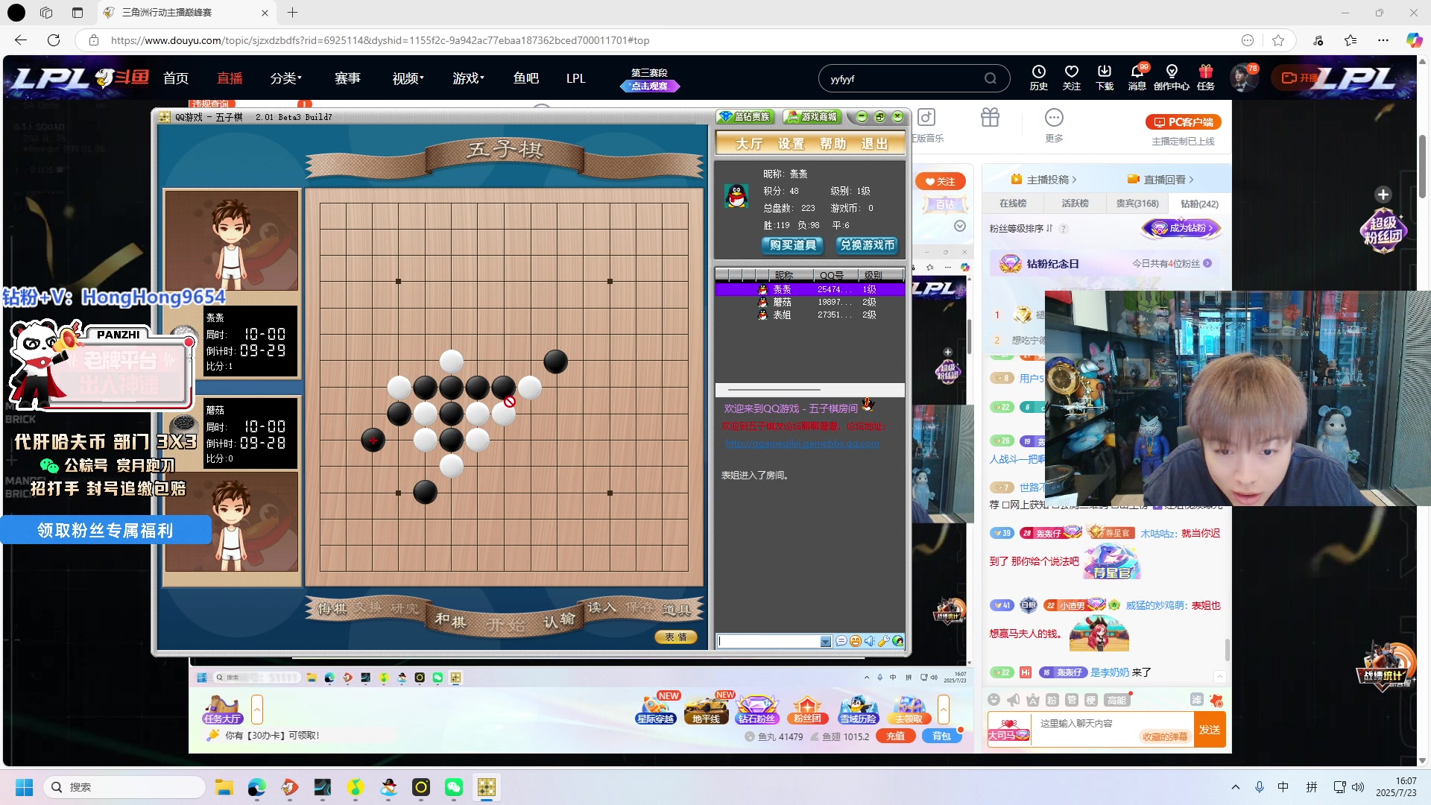1431x805 pixels.
Task: Open the 消息 notification bell
Action: pyautogui.click(x=1137, y=72)
